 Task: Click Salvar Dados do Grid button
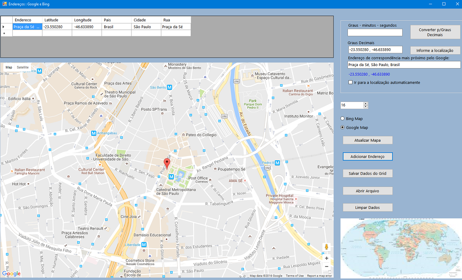point(367,173)
